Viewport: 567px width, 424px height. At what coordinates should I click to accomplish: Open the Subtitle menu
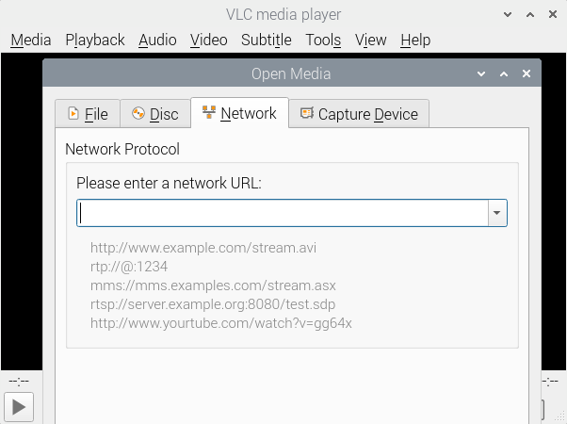pos(267,40)
